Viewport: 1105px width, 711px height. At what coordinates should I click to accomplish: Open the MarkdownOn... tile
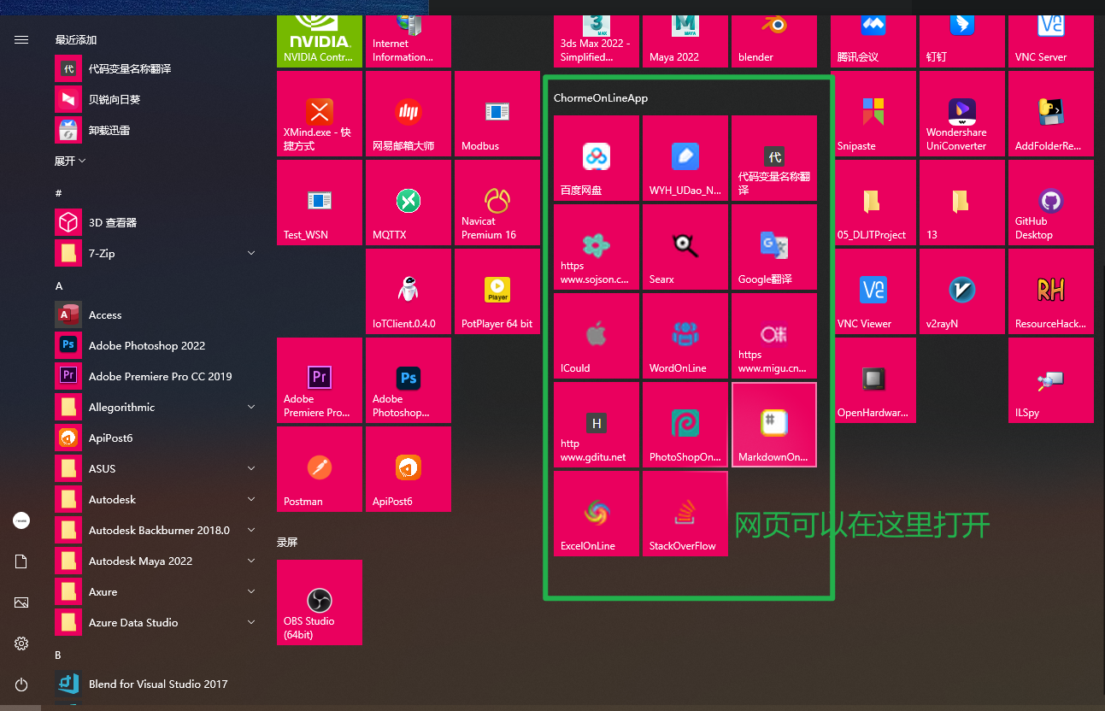pyautogui.click(x=774, y=425)
